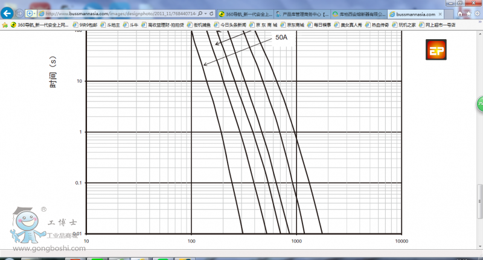Screen dimensions: 483x260
Task: Click the browser Back arrow button
Action: coord(8,13)
